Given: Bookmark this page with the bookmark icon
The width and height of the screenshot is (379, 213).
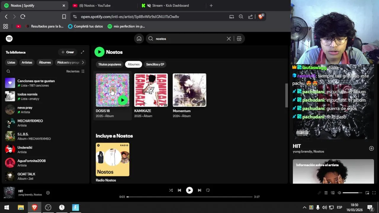Looking at the screenshot, I should click(x=64, y=17).
